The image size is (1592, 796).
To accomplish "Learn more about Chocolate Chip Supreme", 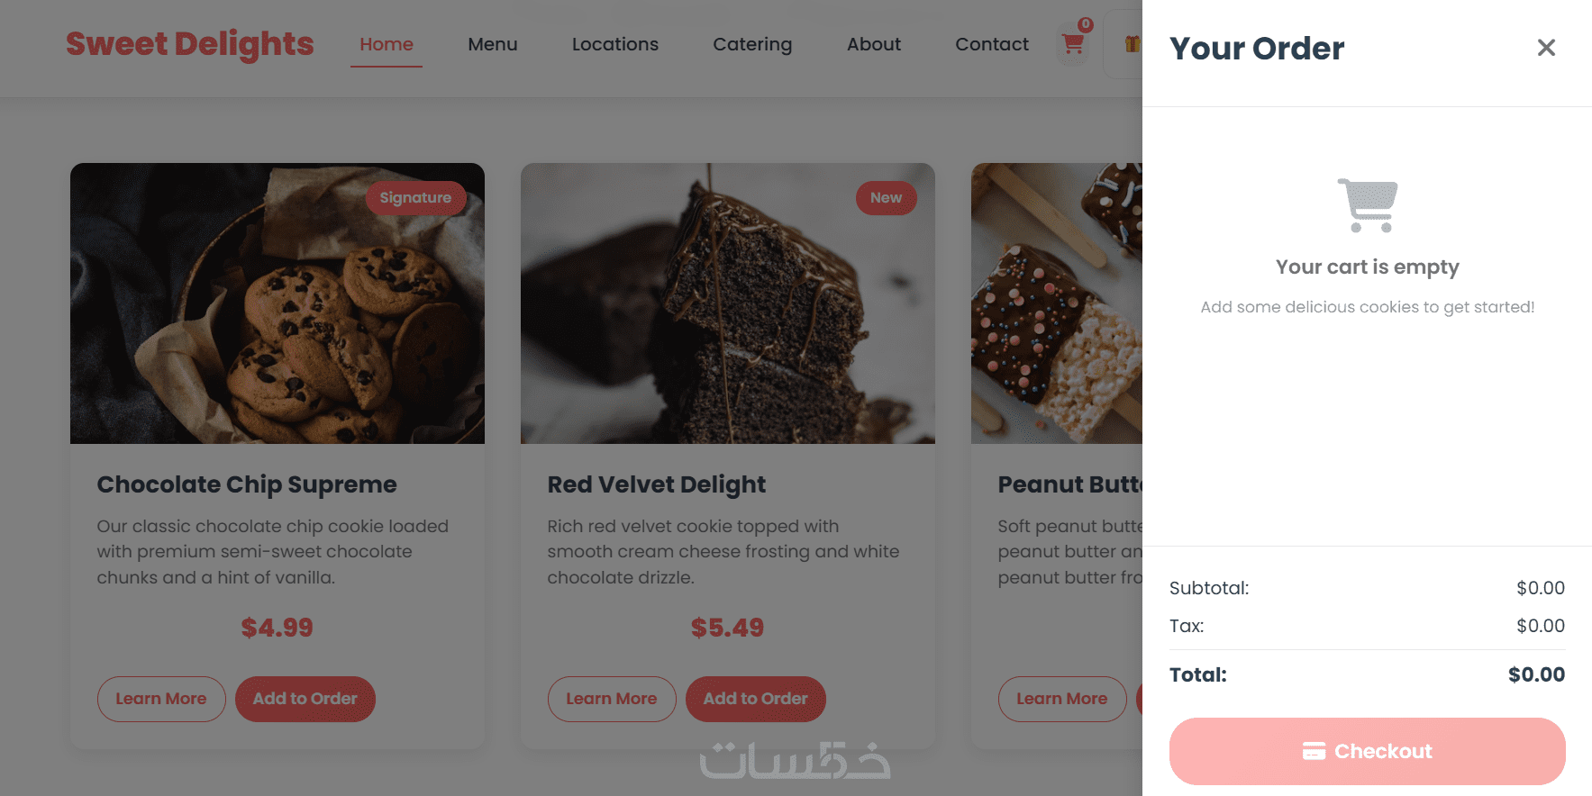I will 161,699.
